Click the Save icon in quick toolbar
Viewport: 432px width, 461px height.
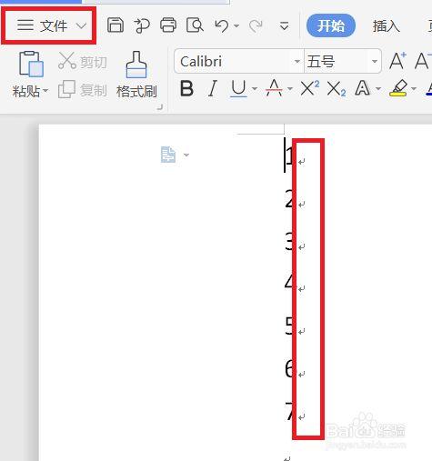[x=116, y=25]
